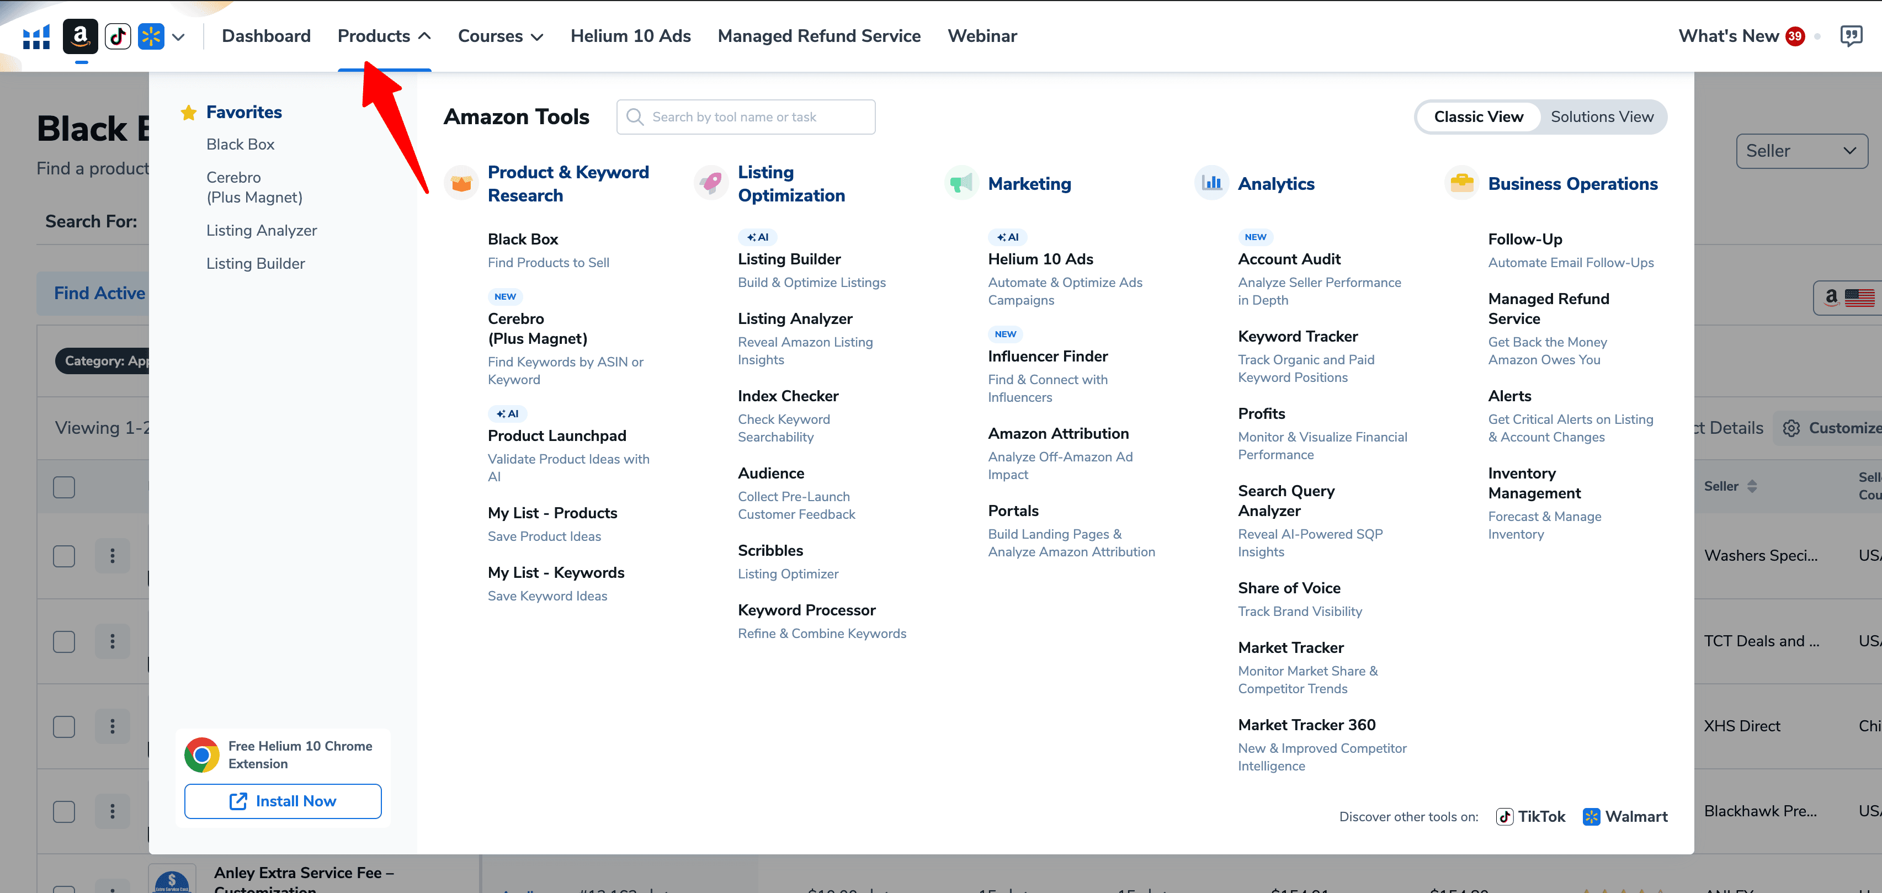1882x893 pixels.
Task: Expand the marketplace selector chevron
Action: click(x=178, y=36)
